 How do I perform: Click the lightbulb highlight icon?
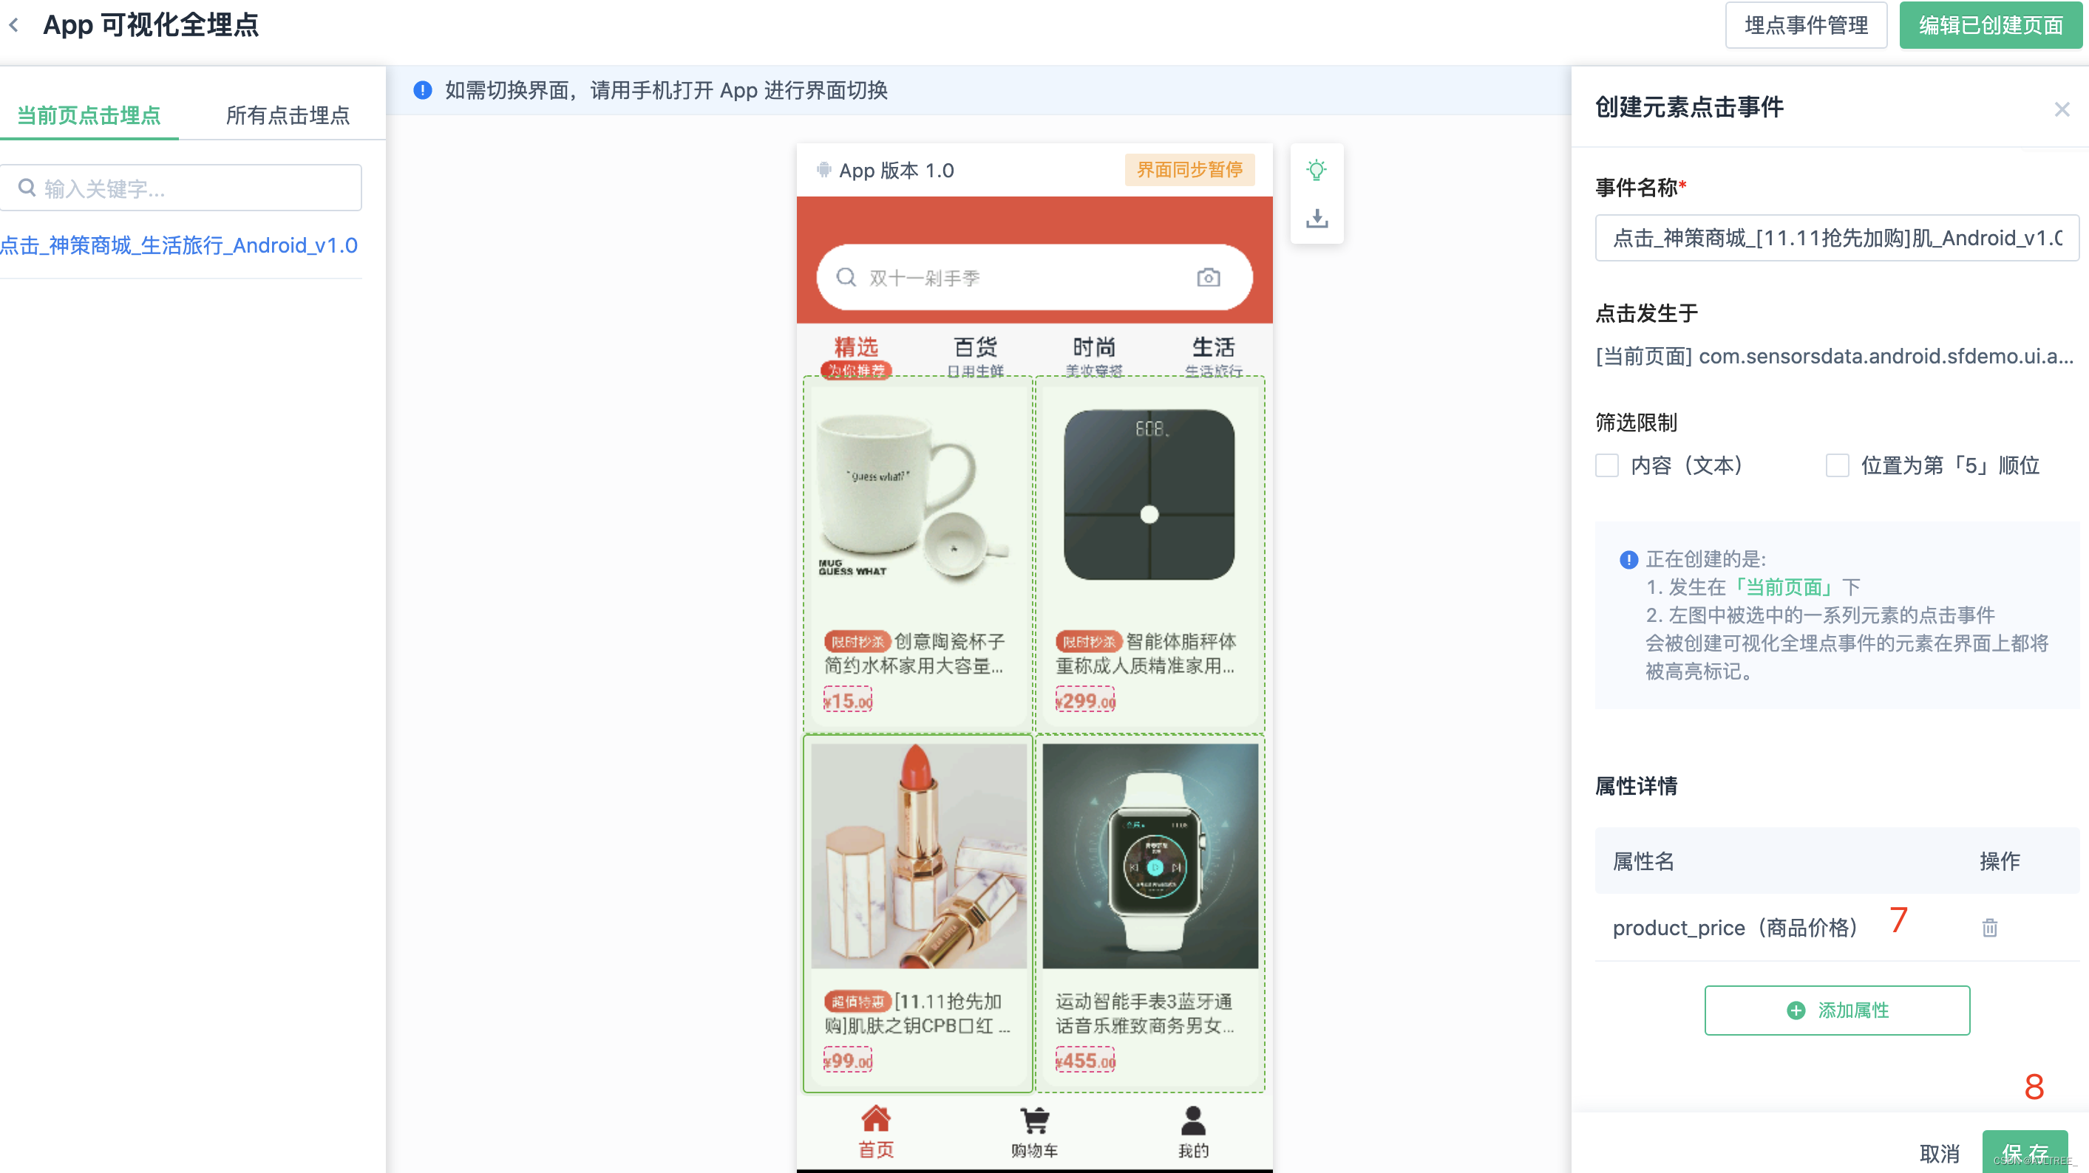click(1317, 170)
